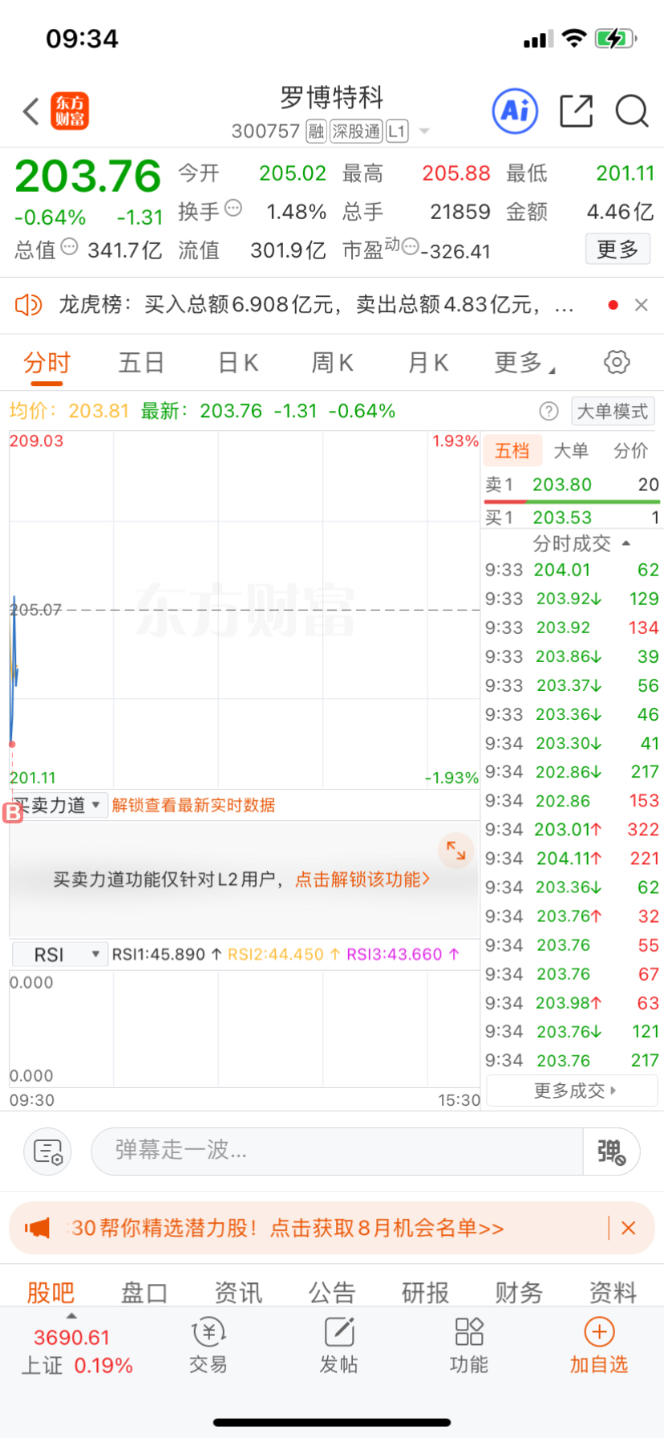Open the RSI indicator dropdown
Image resolution: width=664 pixels, height=1438 pixels.
(60, 955)
